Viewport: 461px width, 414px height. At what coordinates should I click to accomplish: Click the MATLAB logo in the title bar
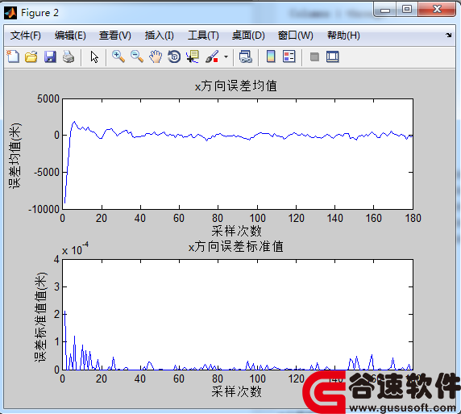10,13
